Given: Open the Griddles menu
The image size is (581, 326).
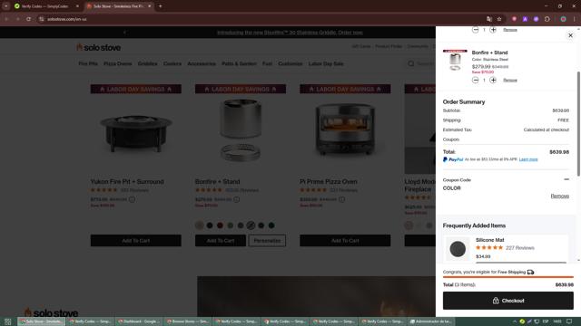Looking at the screenshot, I should [x=147, y=63].
